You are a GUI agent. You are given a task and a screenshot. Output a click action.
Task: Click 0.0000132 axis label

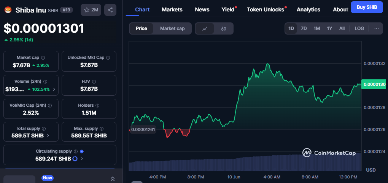click(374, 63)
